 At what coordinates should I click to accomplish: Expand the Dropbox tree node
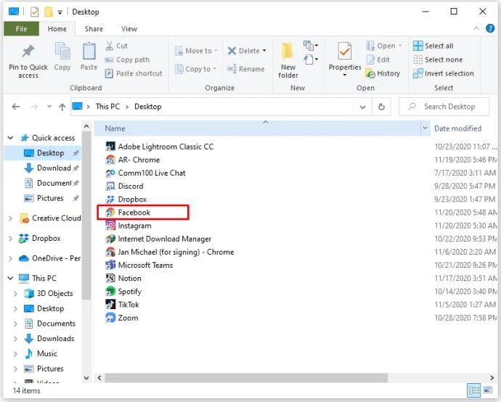click(10, 239)
